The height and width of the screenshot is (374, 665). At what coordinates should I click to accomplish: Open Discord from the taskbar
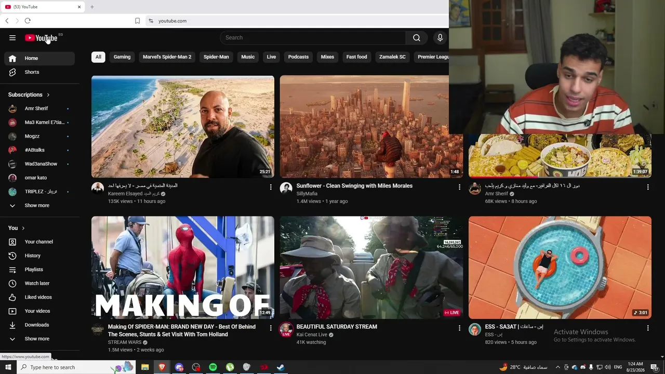[179, 367]
